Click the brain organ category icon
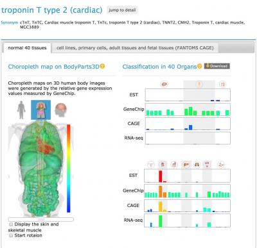The height and width of the screenshot is (248, 257). tap(164, 84)
